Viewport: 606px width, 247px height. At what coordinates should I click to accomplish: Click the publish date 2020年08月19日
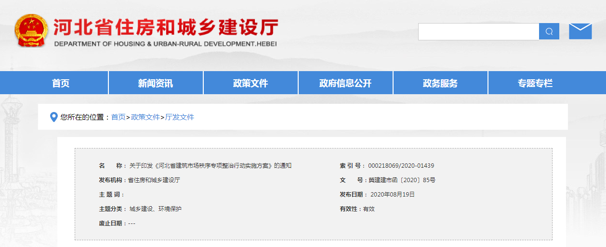392,195
